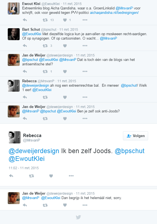Open the aichaqandisha.nl/bedreigingen/ link
Image resolution: width=157 pixels, height=224 pixels.
point(114,12)
